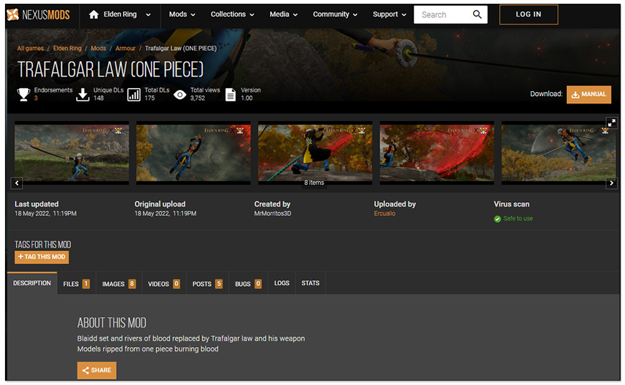Image resolution: width=625 pixels, height=385 pixels.
Task: Click the Trafalgar Law (ONE PIECE) breadcrumb text
Action: click(181, 48)
